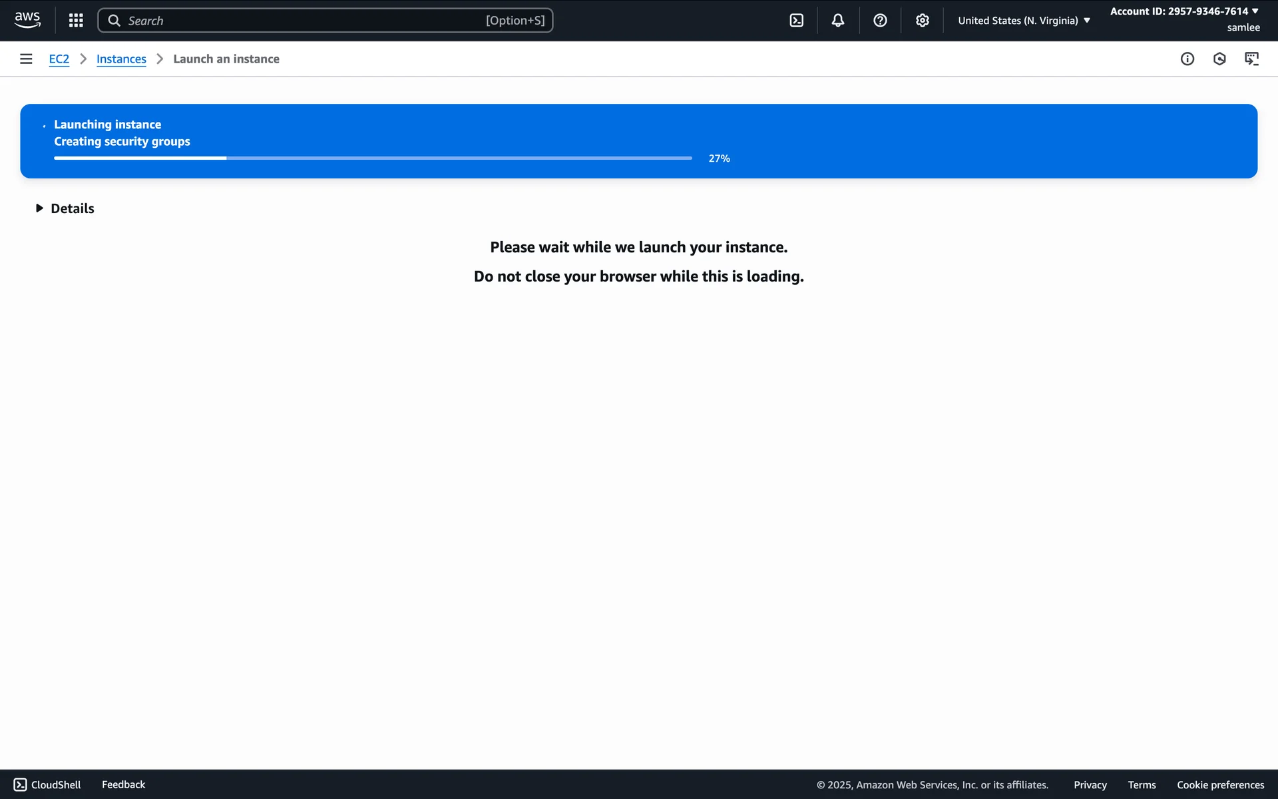The image size is (1278, 799).
Task: Open CloudShell in the footer bar
Action: [x=47, y=784]
